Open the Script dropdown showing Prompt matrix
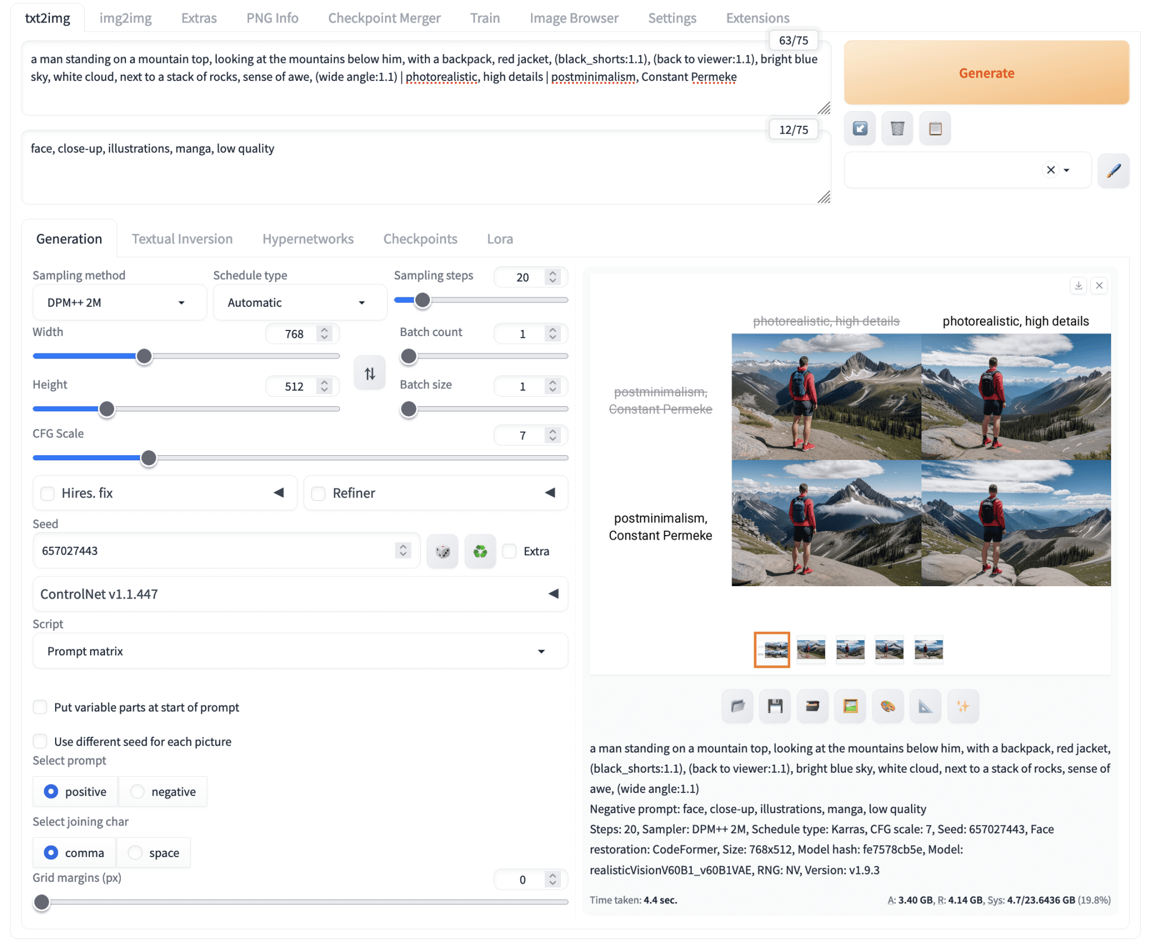This screenshot has height=947, width=1151. pos(300,651)
